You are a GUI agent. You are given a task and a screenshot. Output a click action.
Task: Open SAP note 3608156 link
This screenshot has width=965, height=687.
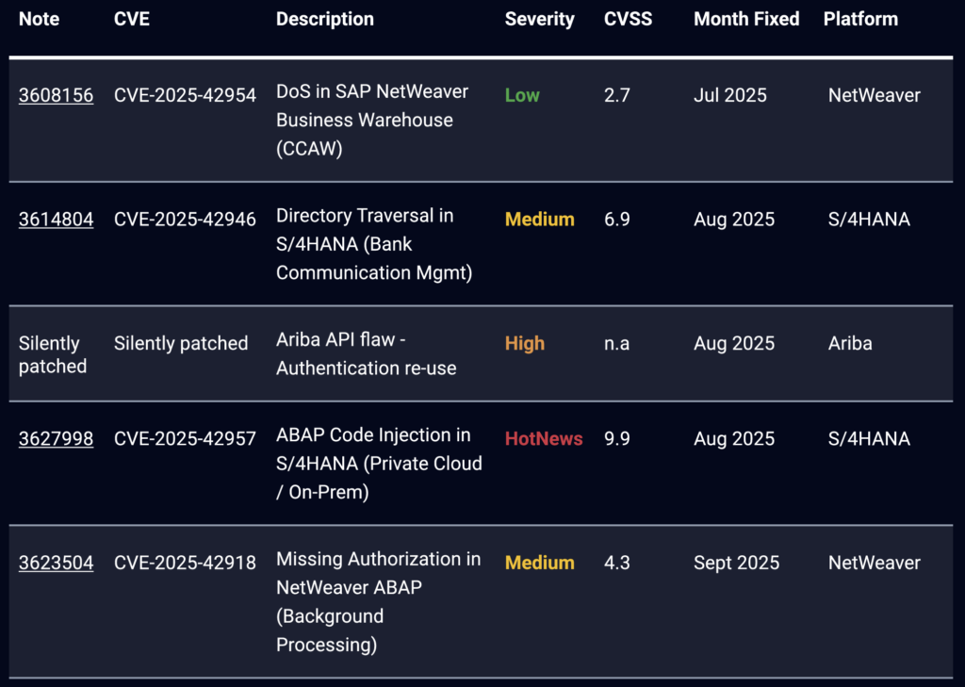pos(56,95)
